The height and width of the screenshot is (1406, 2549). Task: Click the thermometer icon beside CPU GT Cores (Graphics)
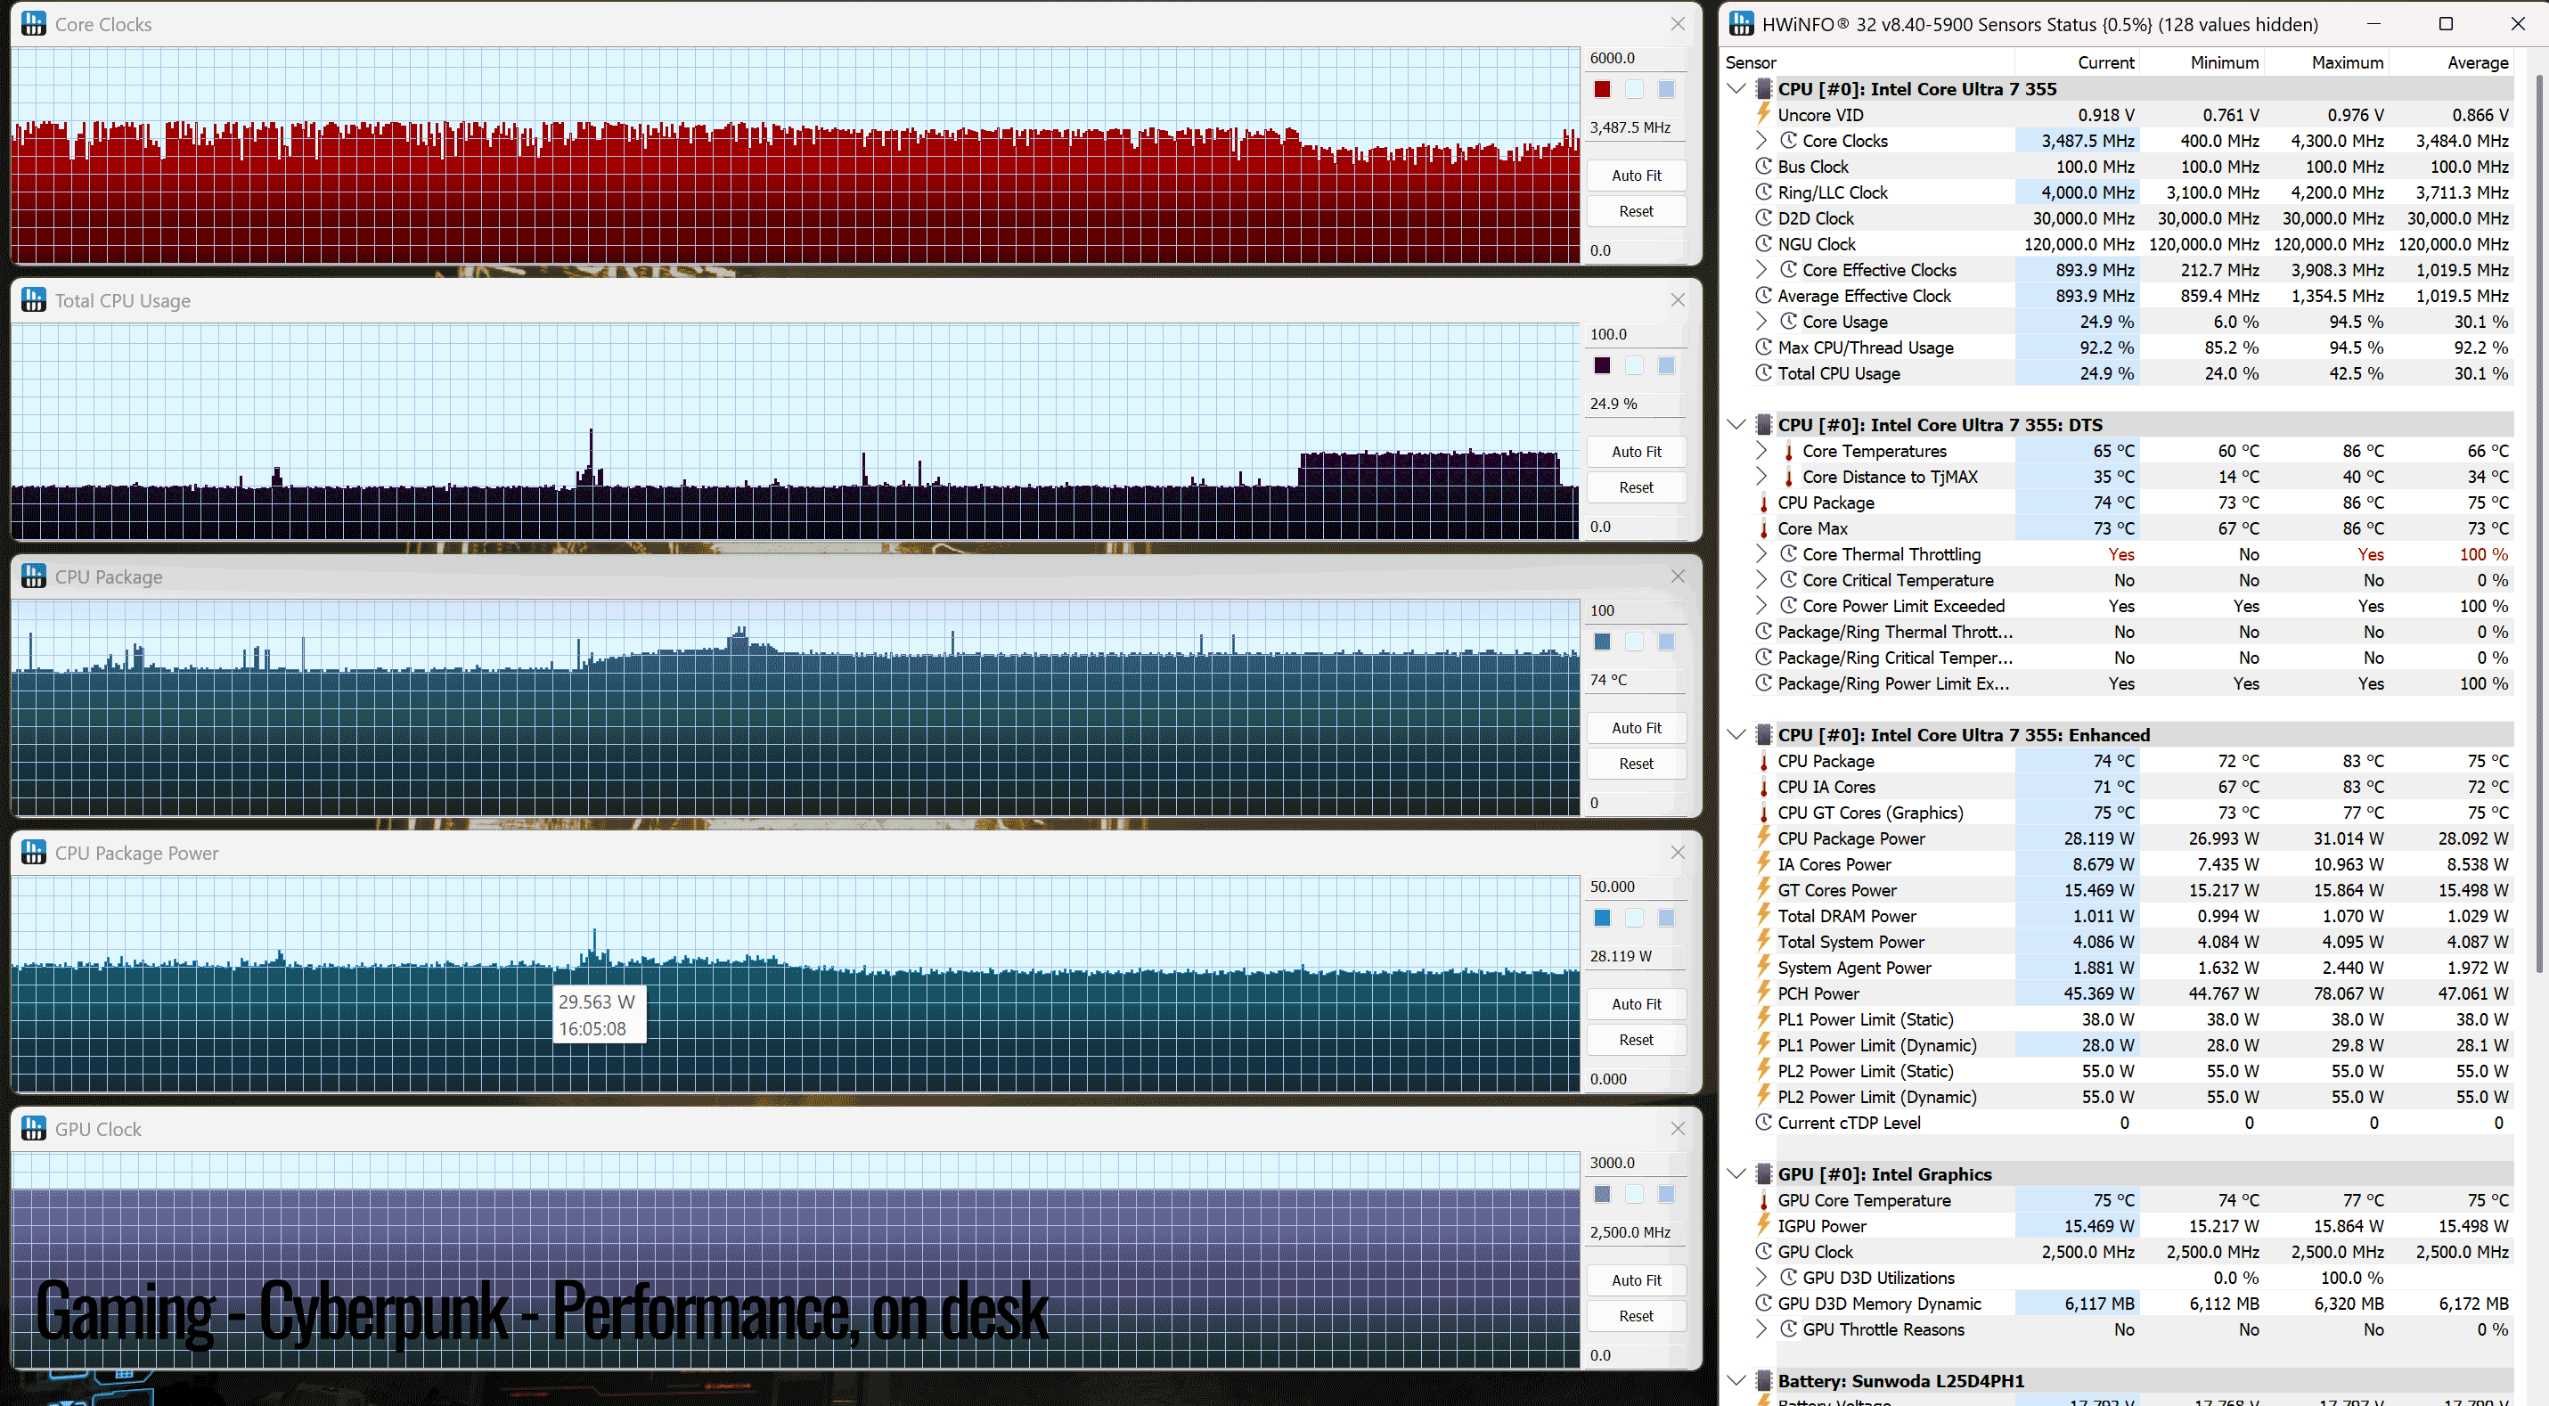point(1763,813)
